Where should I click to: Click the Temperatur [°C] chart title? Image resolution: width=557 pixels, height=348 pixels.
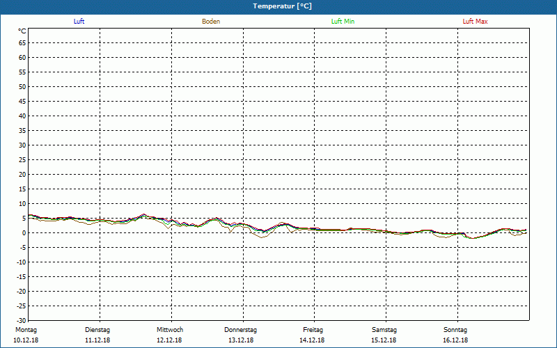(x=283, y=6)
